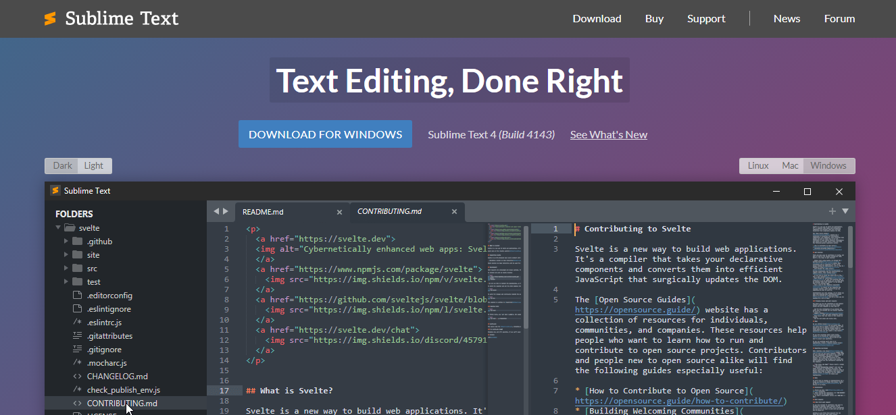Click the folder icon next to svelte
Image resolution: width=896 pixels, height=415 pixels.
tap(70, 227)
